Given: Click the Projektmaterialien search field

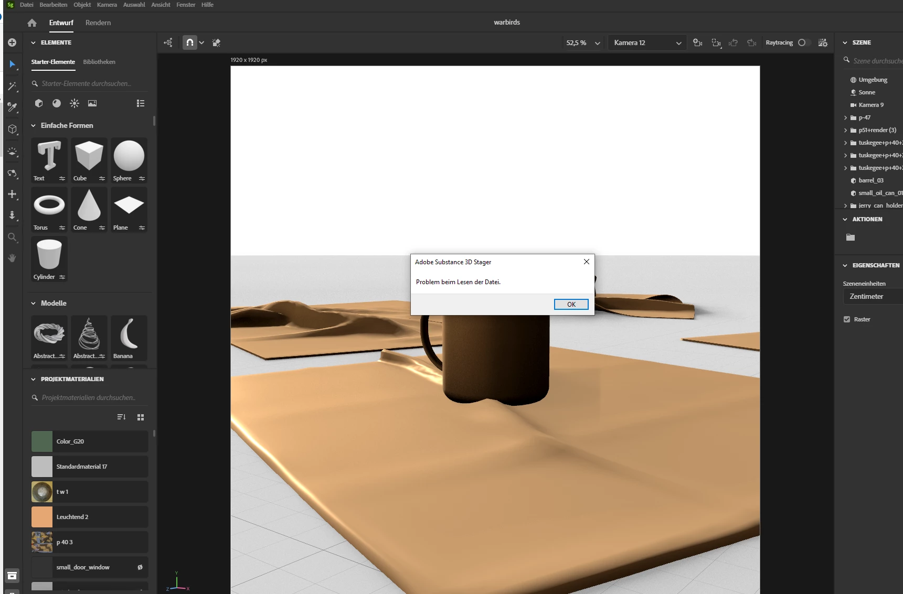Looking at the screenshot, I should point(89,397).
